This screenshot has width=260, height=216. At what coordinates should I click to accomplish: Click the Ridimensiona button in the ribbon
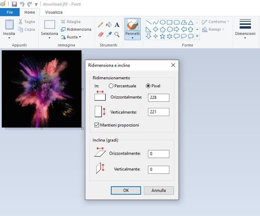pyautogui.click(x=76, y=29)
